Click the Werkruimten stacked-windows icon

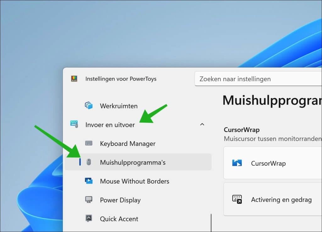click(x=89, y=106)
